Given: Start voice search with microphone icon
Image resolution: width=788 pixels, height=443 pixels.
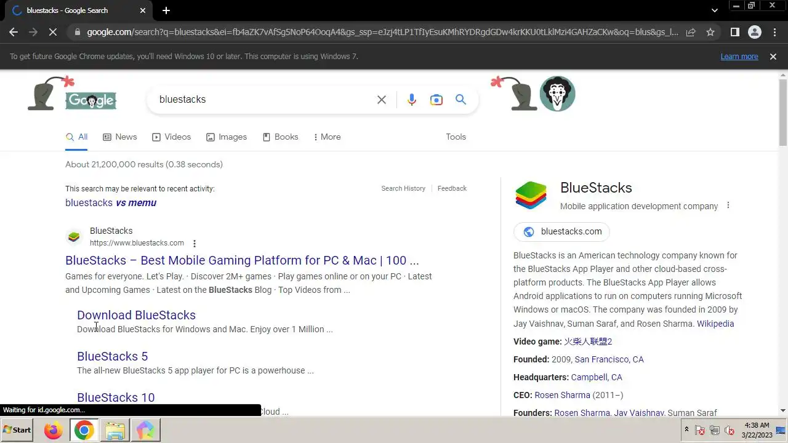Looking at the screenshot, I should [x=412, y=100].
